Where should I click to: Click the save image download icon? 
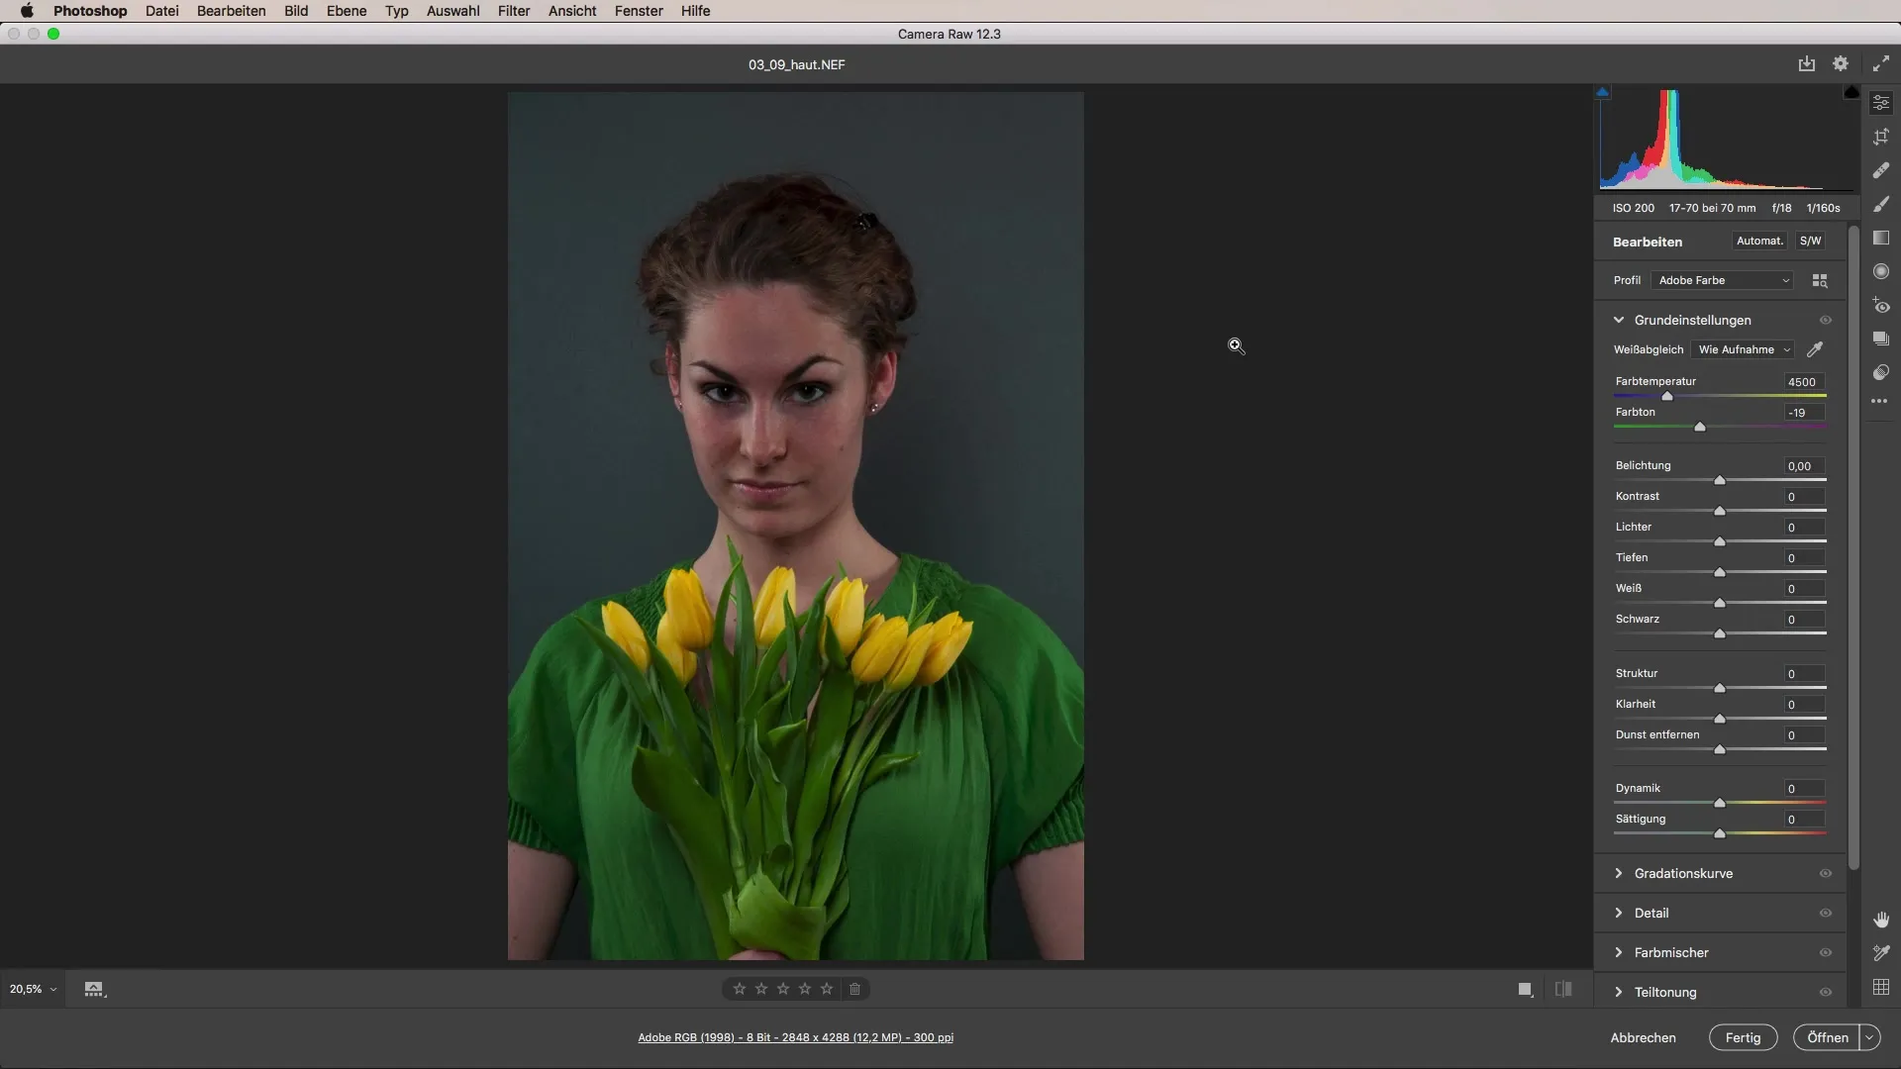(1807, 63)
